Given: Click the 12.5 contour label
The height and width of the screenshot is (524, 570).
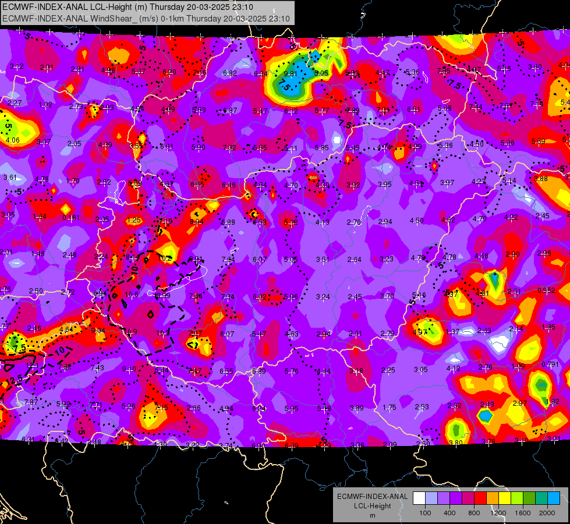Looking at the screenshot, I should (x=14, y=381).
